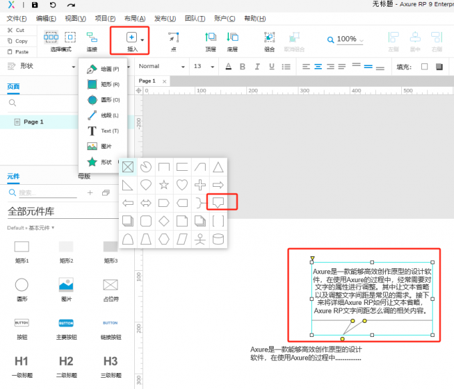
Task: Toggle Bold formatting
Action: (242, 67)
